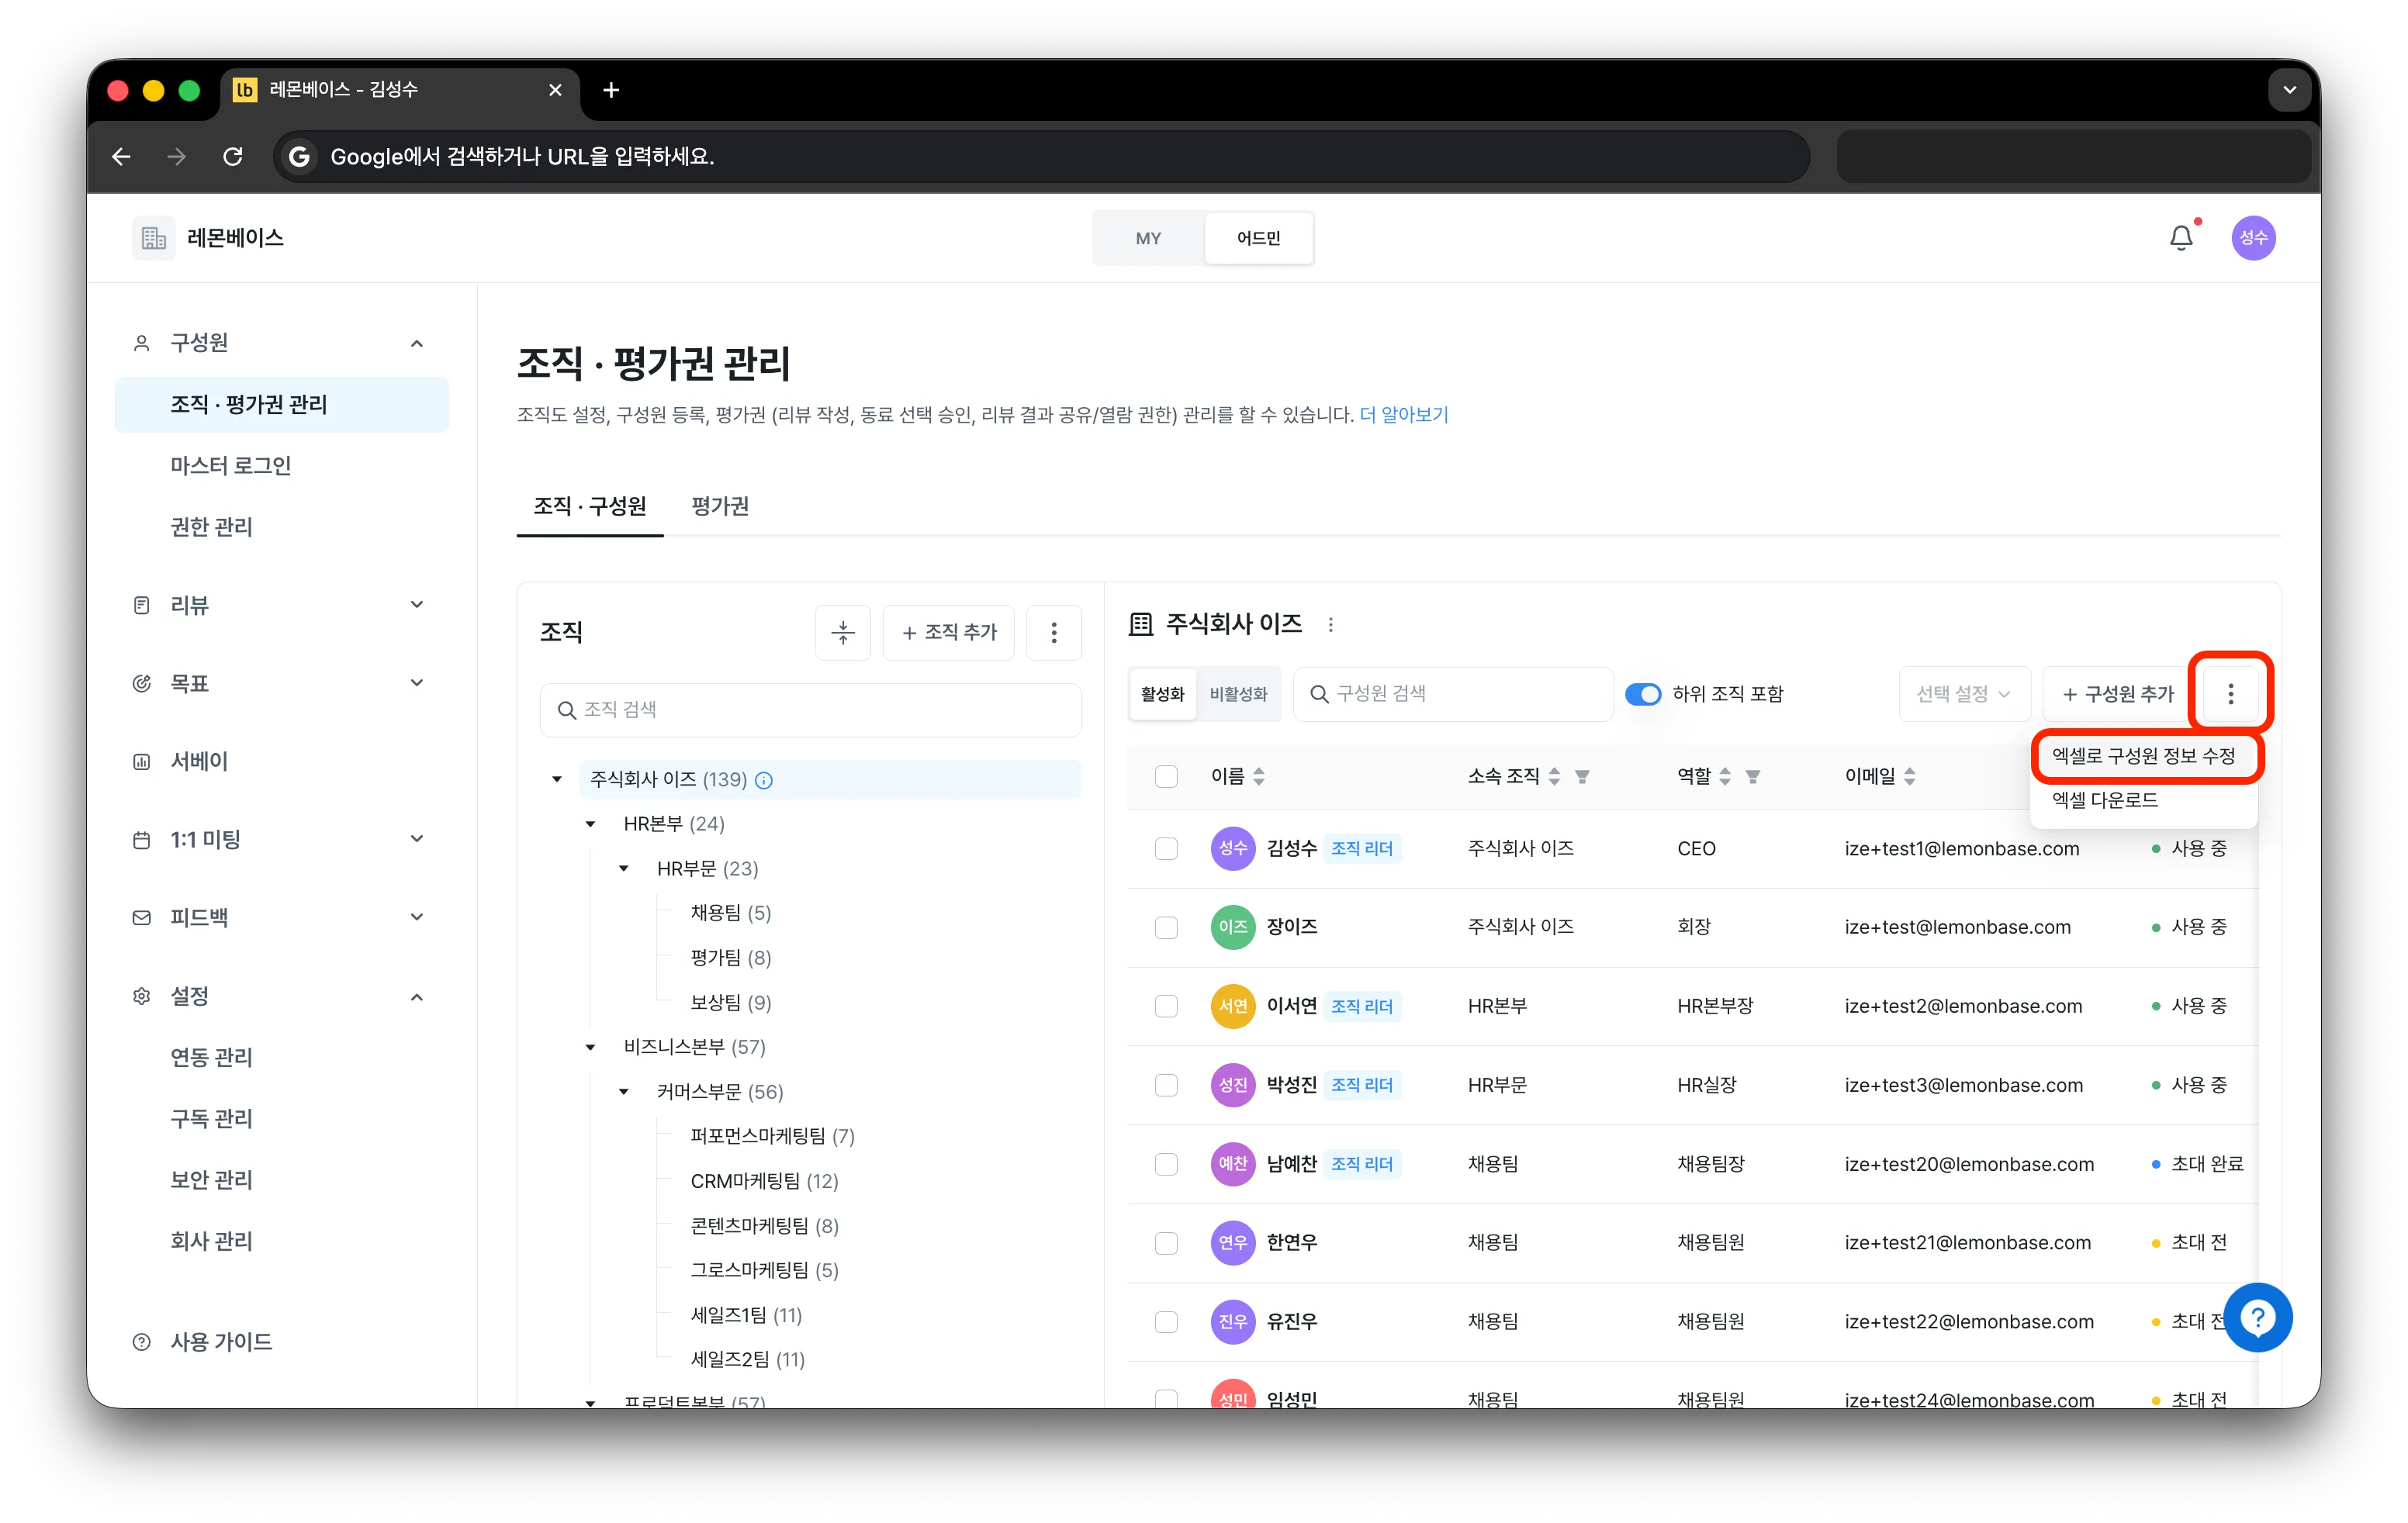Select CRM마케팅팀 (12) in the organization tree
This screenshot has width=2408, height=1523.
coord(764,1181)
